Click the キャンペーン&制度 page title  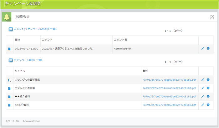23,3
